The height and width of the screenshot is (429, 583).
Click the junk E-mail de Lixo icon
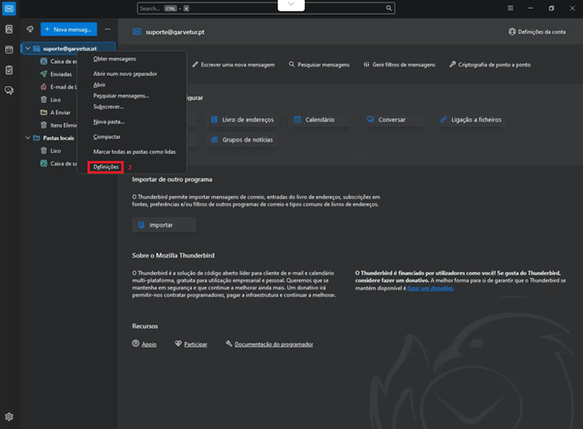point(44,87)
